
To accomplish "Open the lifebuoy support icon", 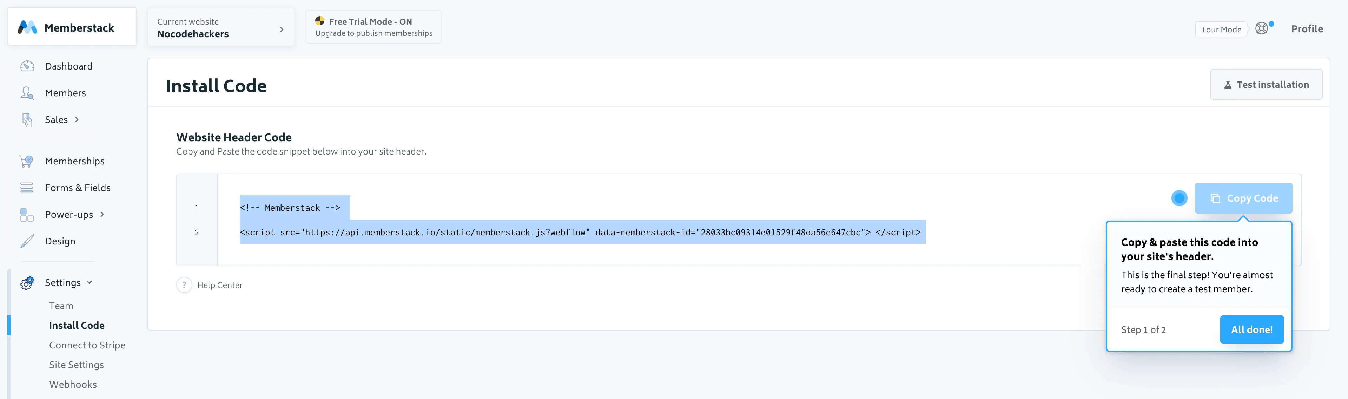I will [x=1262, y=29].
